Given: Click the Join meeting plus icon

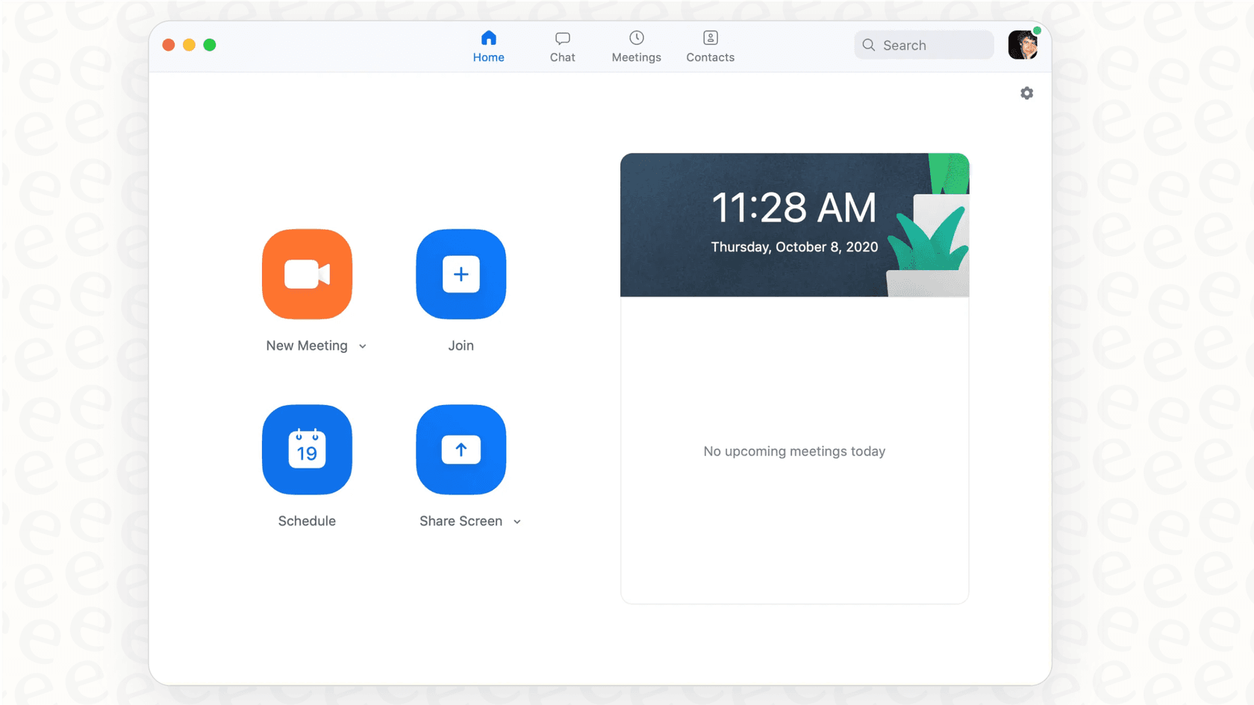Looking at the screenshot, I should [x=461, y=274].
